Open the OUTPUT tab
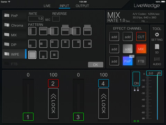 click(82, 6)
